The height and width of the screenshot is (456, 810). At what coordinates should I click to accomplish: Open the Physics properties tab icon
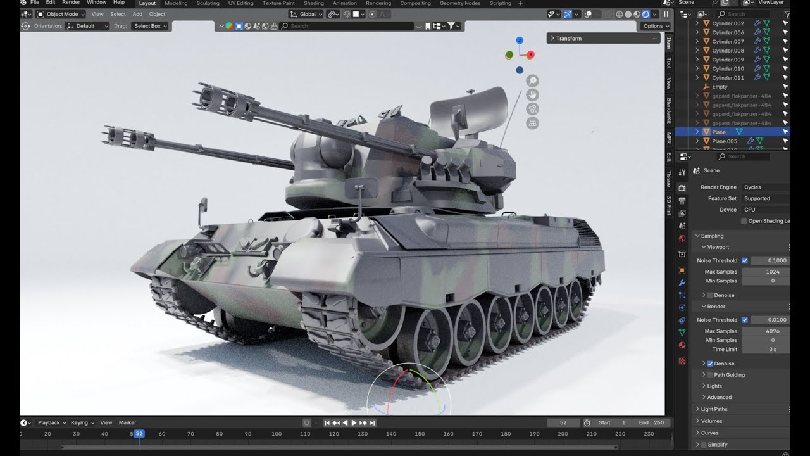click(x=682, y=308)
